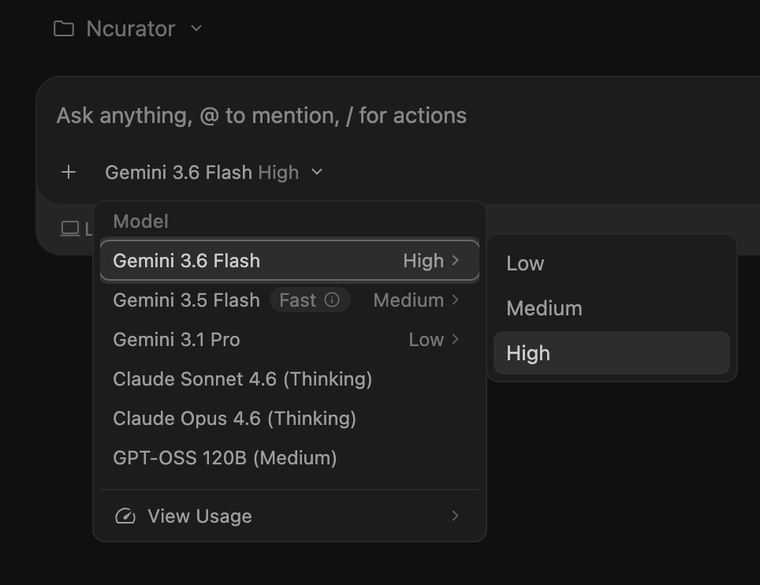This screenshot has width=760, height=585.
Task: Click the Fast badge on Gemini 3.5 Flash
Action: click(x=310, y=300)
